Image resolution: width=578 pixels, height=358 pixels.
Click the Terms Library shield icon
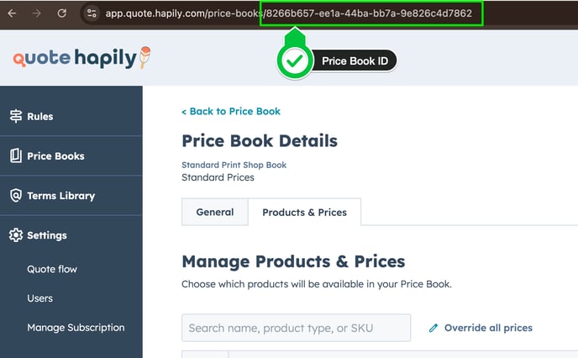(16, 196)
